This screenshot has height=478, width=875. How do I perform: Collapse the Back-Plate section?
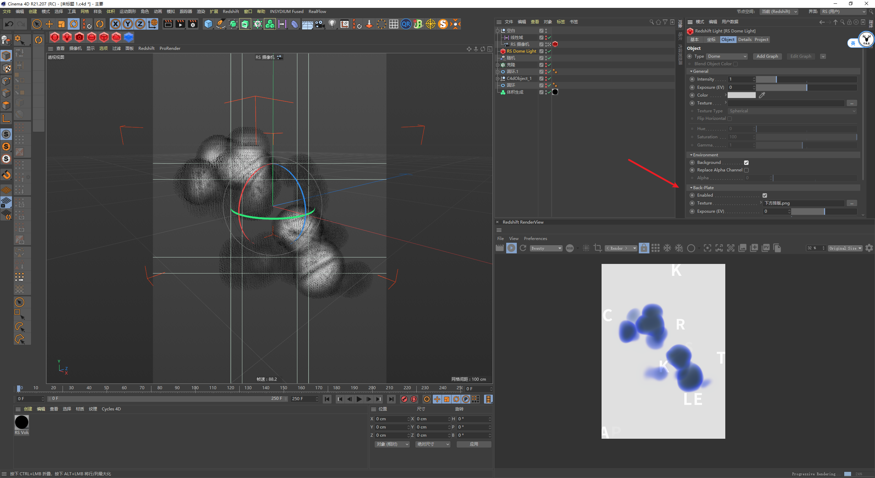pyautogui.click(x=691, y=188)
